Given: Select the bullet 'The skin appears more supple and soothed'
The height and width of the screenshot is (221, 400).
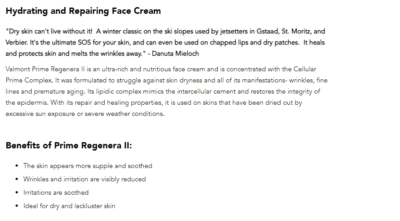Looking at the screenshot, I should coord(88,166).
